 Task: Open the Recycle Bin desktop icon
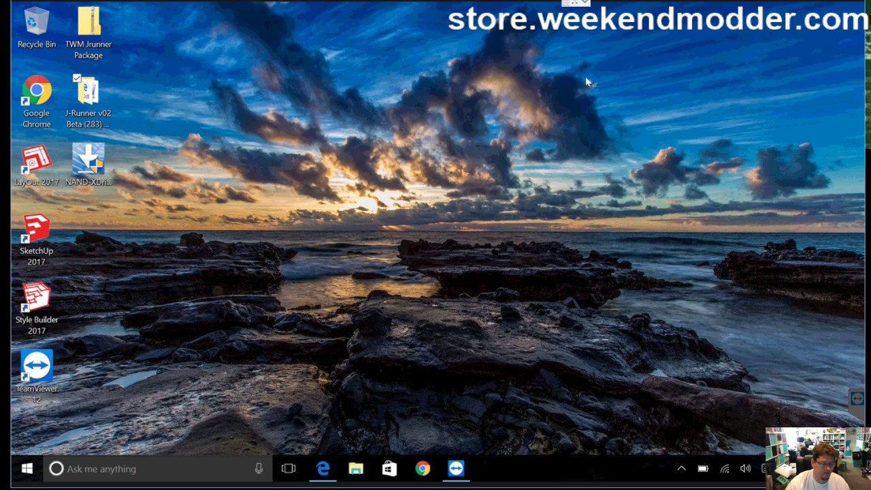click(36, 29)
